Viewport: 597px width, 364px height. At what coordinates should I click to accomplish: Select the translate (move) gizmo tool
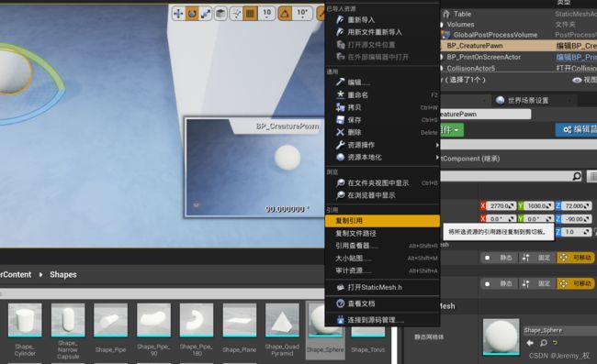point(178,14)
